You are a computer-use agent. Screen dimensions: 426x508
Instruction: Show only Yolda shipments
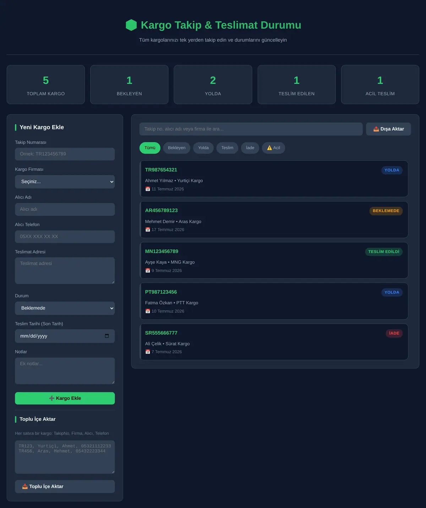(203, 148)
